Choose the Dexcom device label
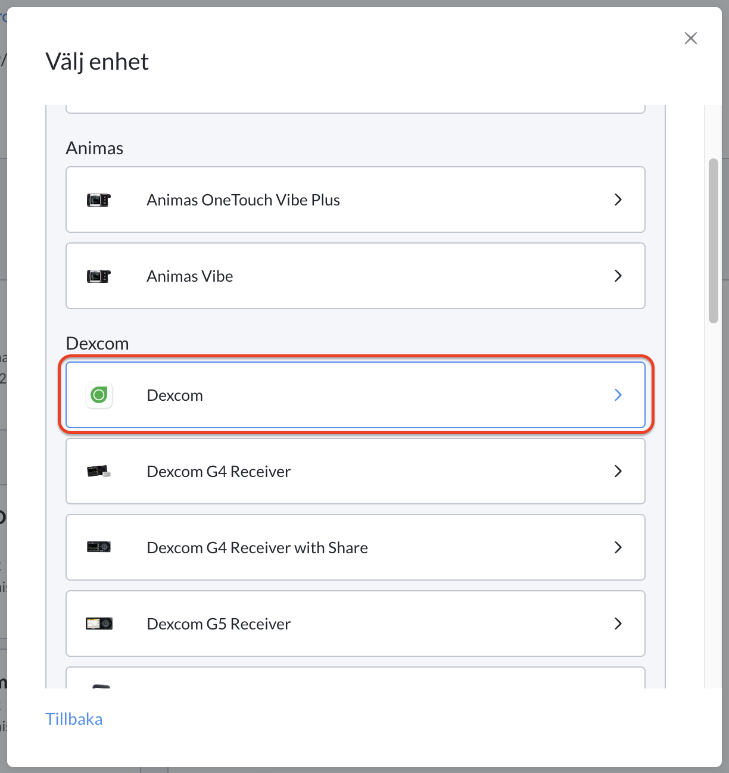The height and width of the screenshot is (773, 729). (x=175, y=395)
